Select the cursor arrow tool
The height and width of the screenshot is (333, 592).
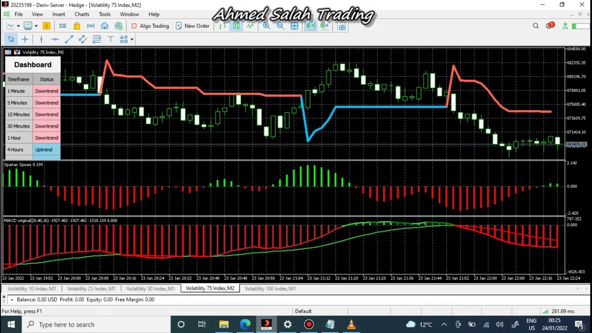click(11, 39)
